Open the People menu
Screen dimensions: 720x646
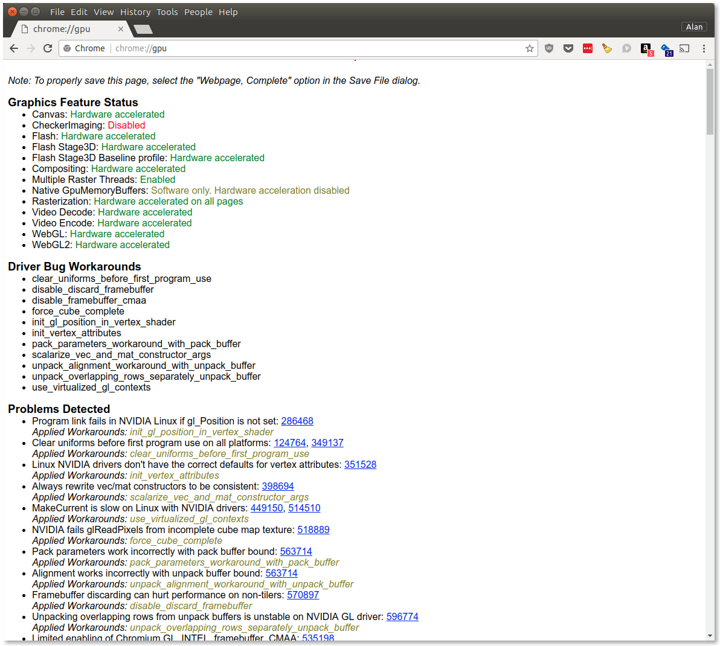pyautogui.click(x=198, y=12)
